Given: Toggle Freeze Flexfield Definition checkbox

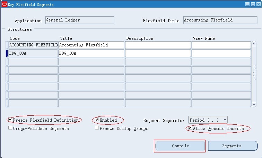Looking at the screenshot, I should pos(10,120).
